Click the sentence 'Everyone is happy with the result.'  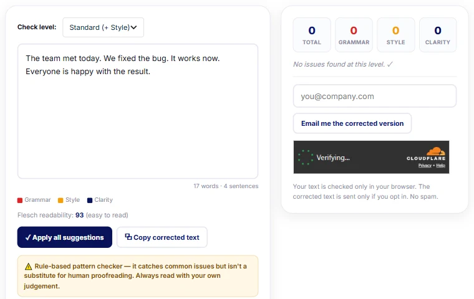[88, 72]
